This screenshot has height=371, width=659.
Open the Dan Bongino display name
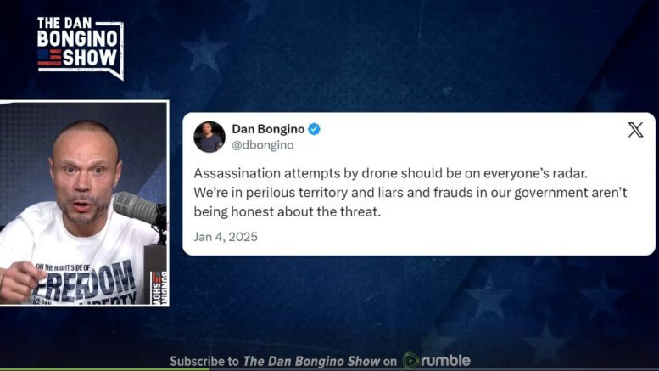click(x=268, y=129)
